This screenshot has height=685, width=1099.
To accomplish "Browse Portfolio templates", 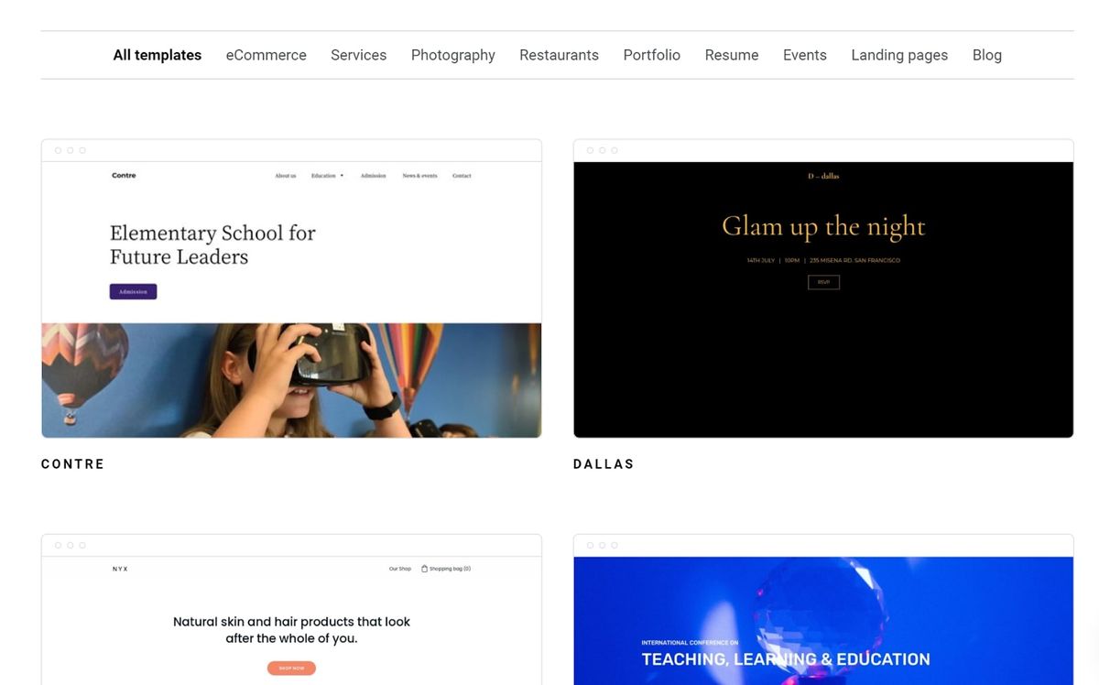I will tap(652, 55).
